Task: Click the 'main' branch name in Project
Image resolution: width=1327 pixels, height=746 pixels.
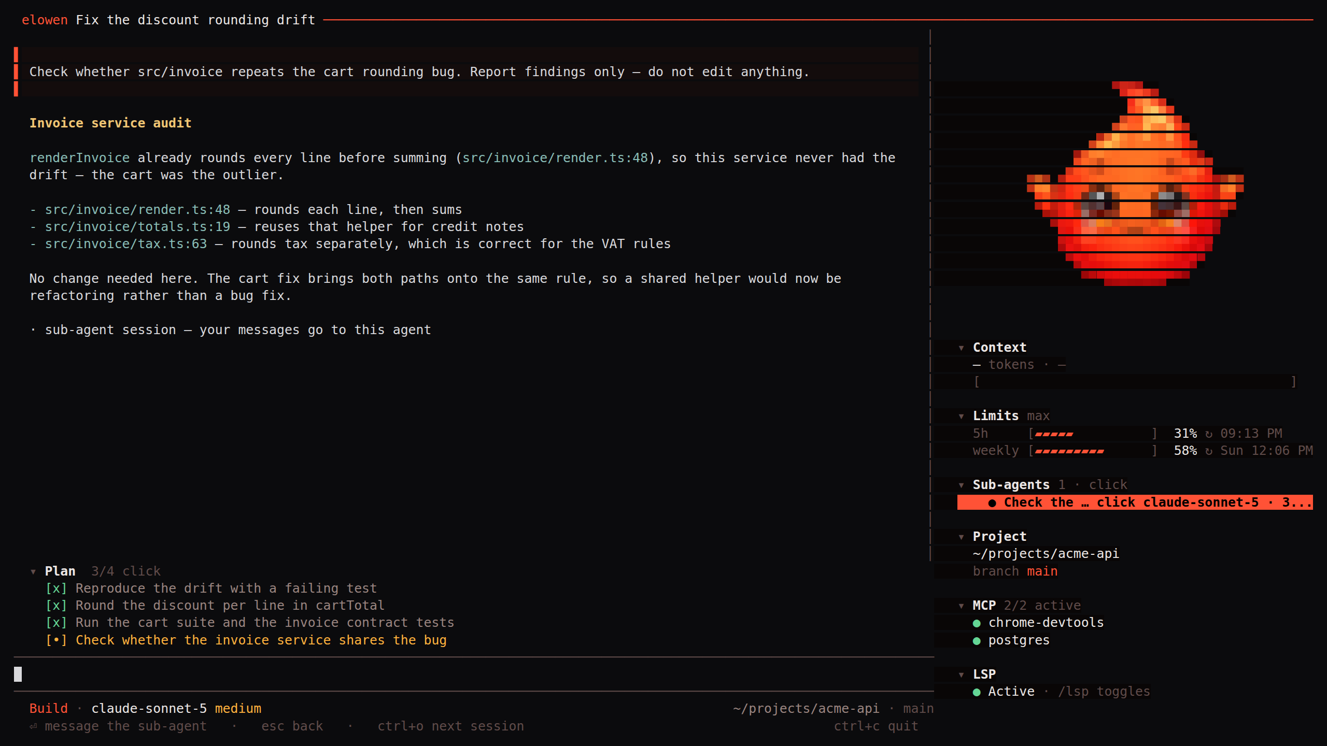Action: (1042, 571)
